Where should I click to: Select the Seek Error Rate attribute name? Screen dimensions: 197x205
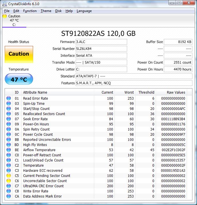[36, 119]
